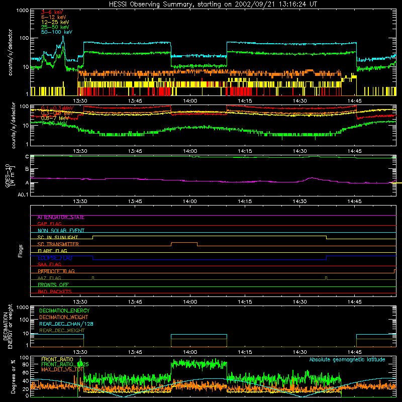The width and height of the screenshot is (402, 402).
Task: Click the 14:30 tick label below the decimation panel
Action: tap(299, 352)
